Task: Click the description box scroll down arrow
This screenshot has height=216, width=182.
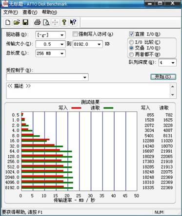Action: (x=173, y=95)
